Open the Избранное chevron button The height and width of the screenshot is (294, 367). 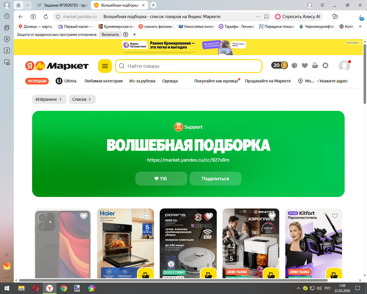pos(49,99)
